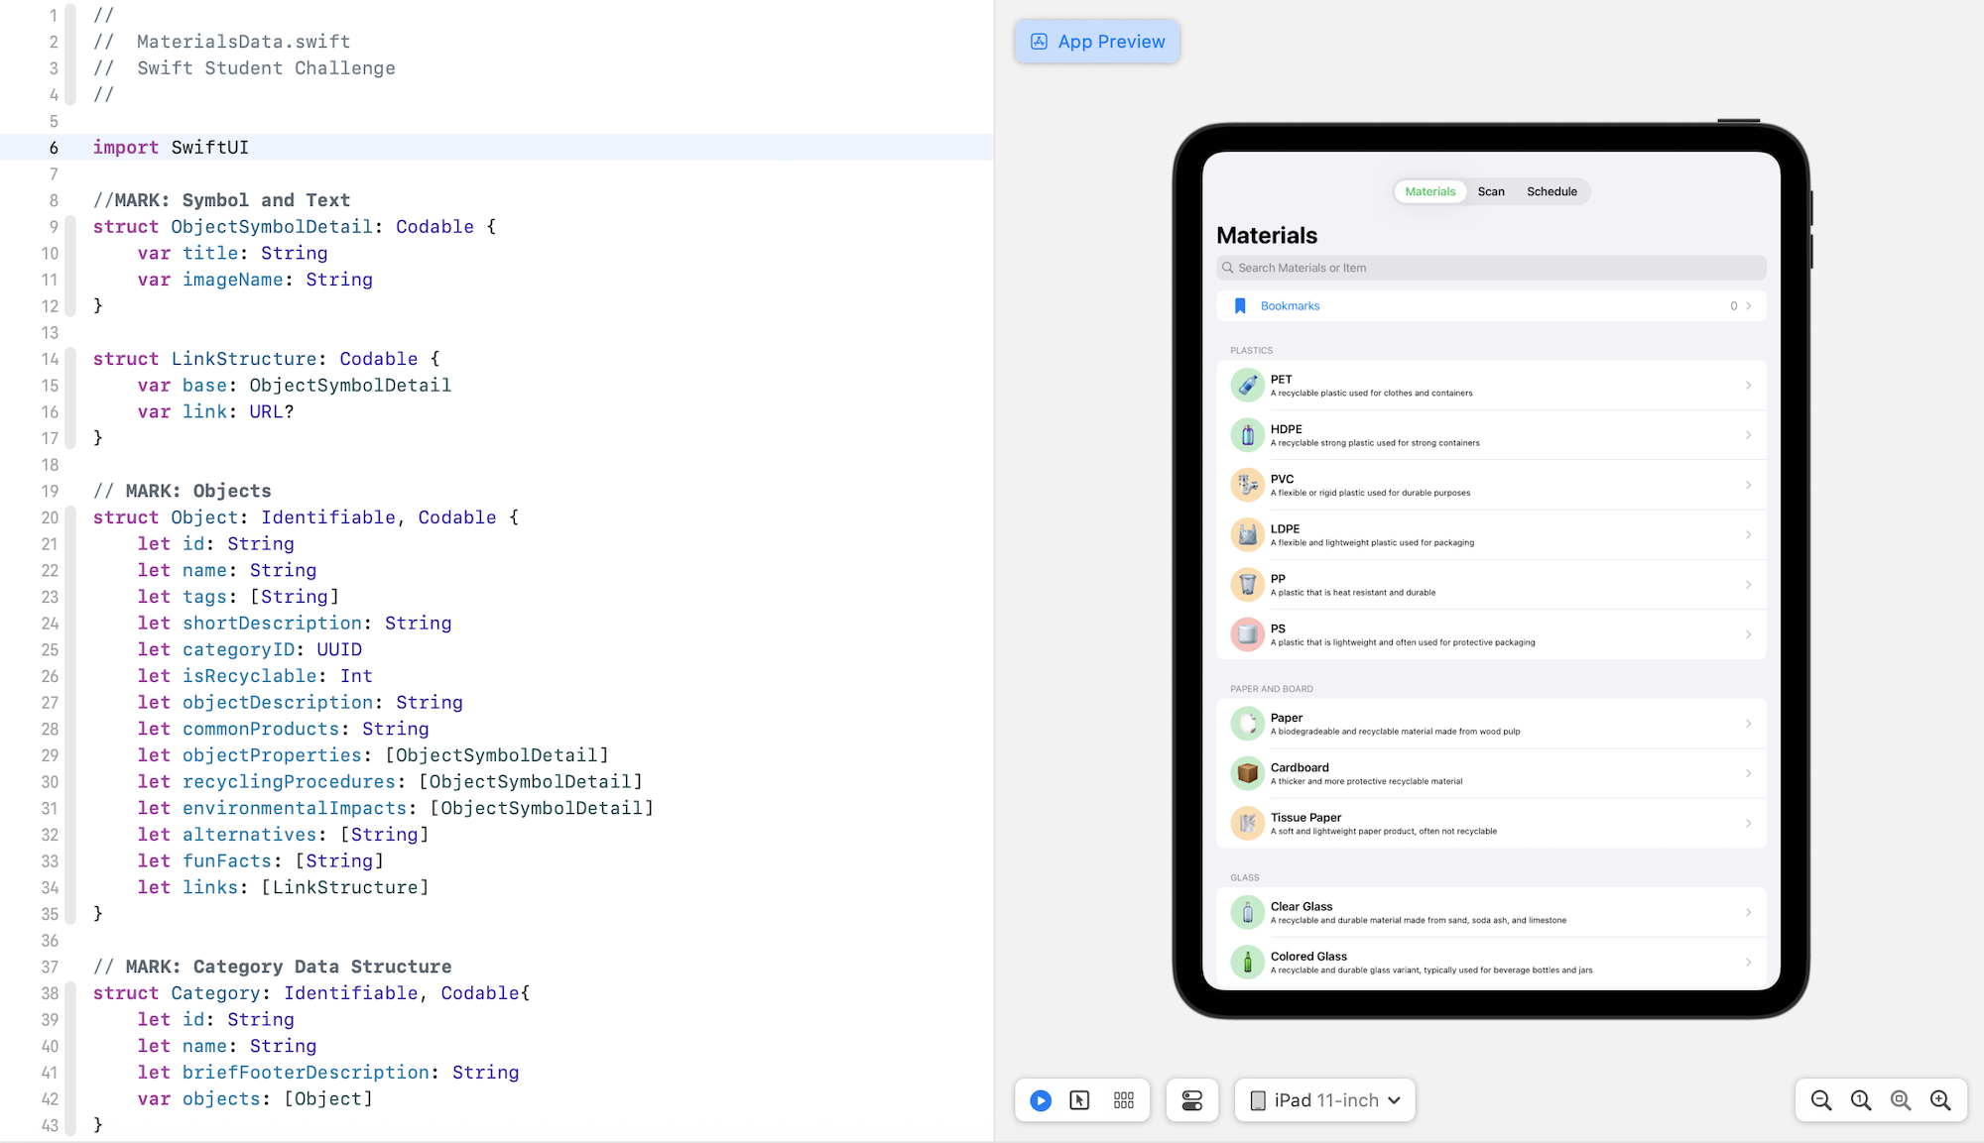Zoom preview to 100 percent
This screenshot has height=1143, width=1984.
[1861, 1100]
